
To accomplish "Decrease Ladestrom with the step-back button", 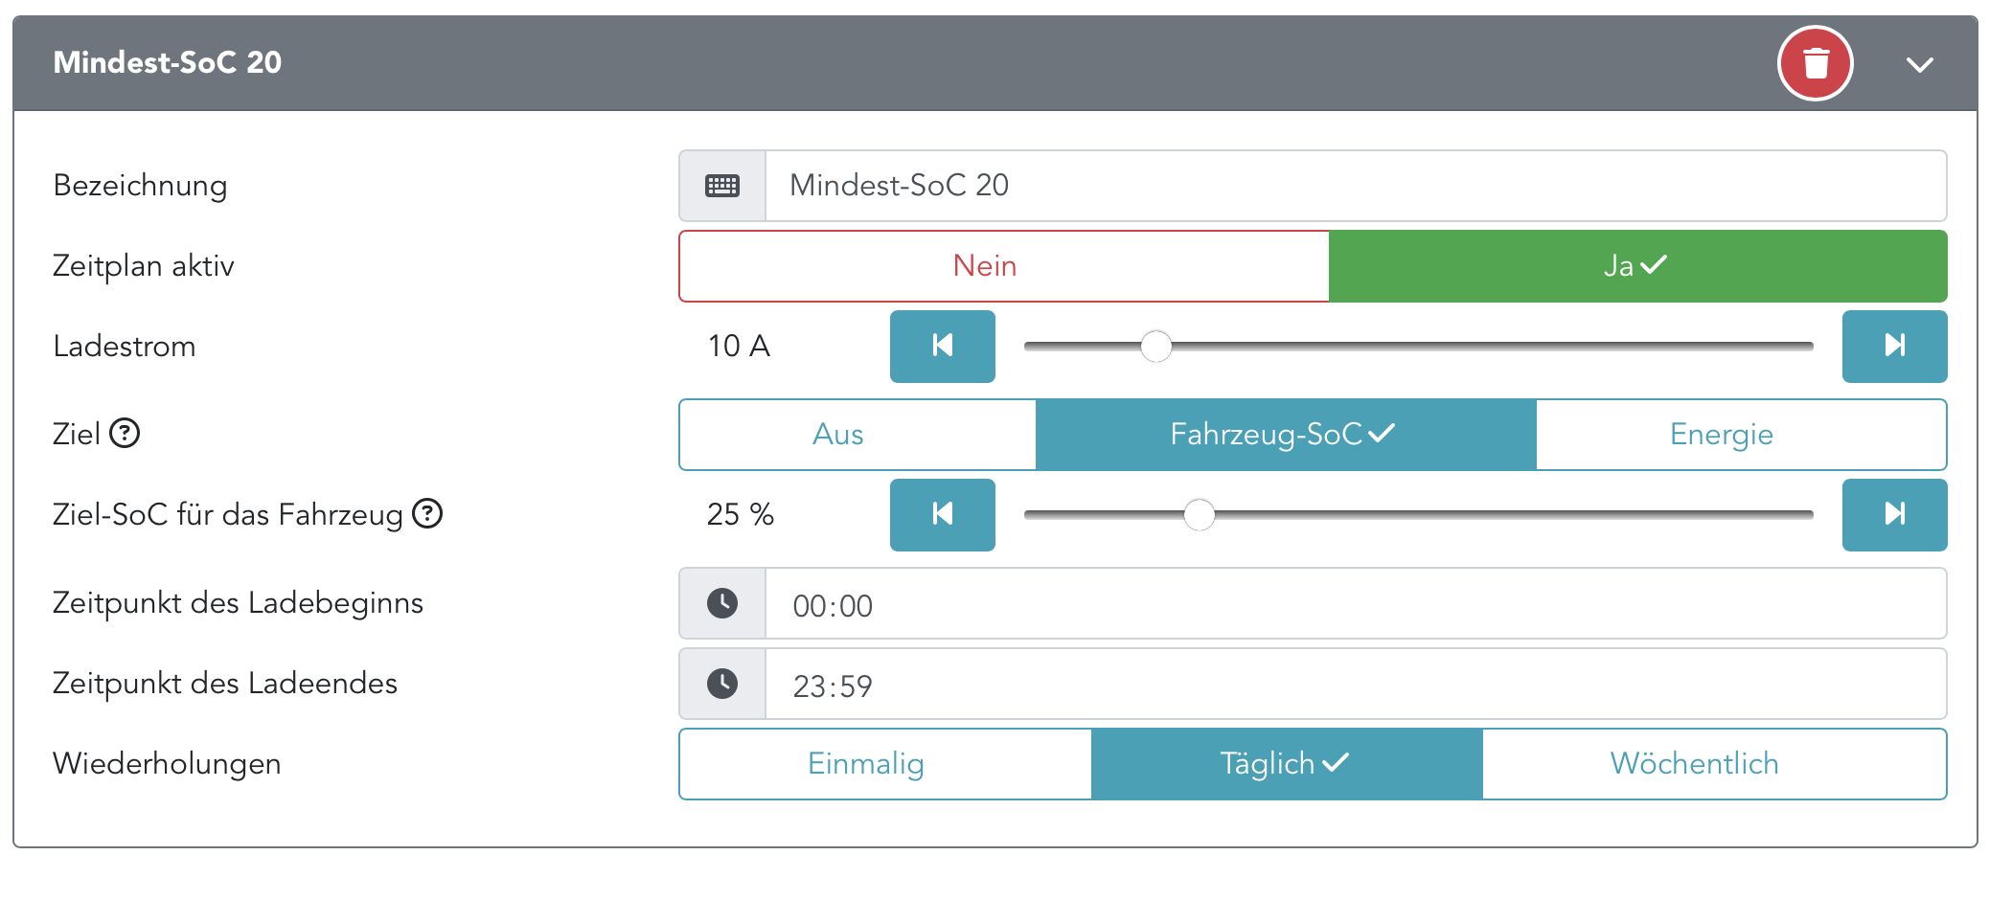I will pyautogui.click(x=942, y=346).
